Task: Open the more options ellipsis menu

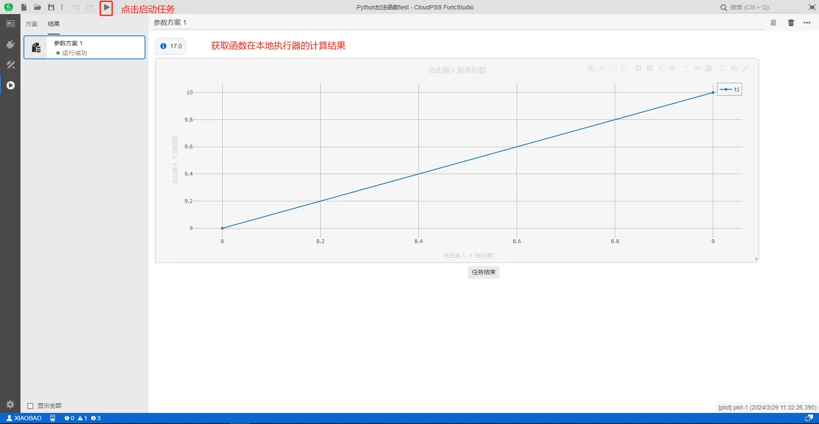Action: (x=807, y=23)
